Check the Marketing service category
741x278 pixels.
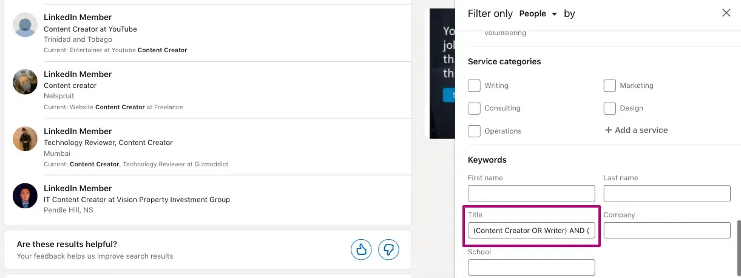coord(609,86)
